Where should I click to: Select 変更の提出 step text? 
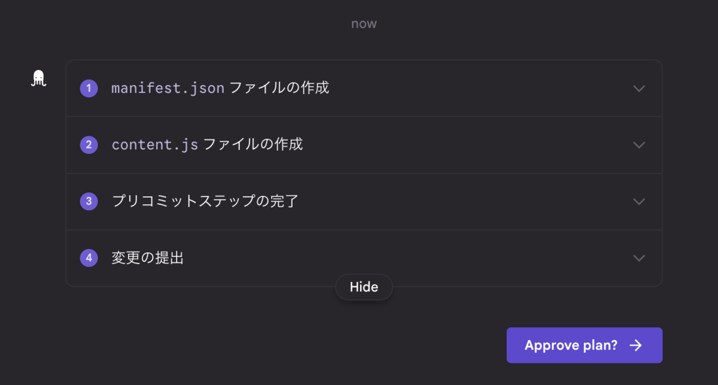tap(147, 258)
